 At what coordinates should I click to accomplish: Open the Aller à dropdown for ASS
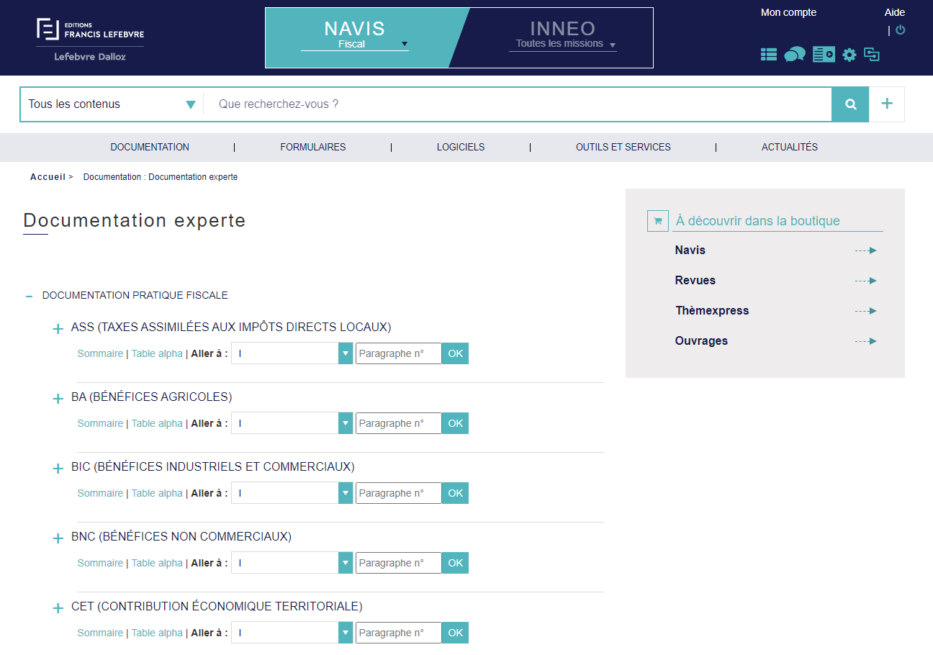pyautogui.click(x=292, y=353)
